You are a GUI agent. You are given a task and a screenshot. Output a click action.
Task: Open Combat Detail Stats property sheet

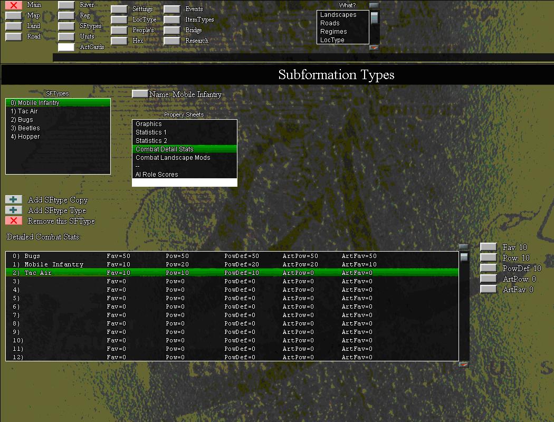[x=185, y=149]
